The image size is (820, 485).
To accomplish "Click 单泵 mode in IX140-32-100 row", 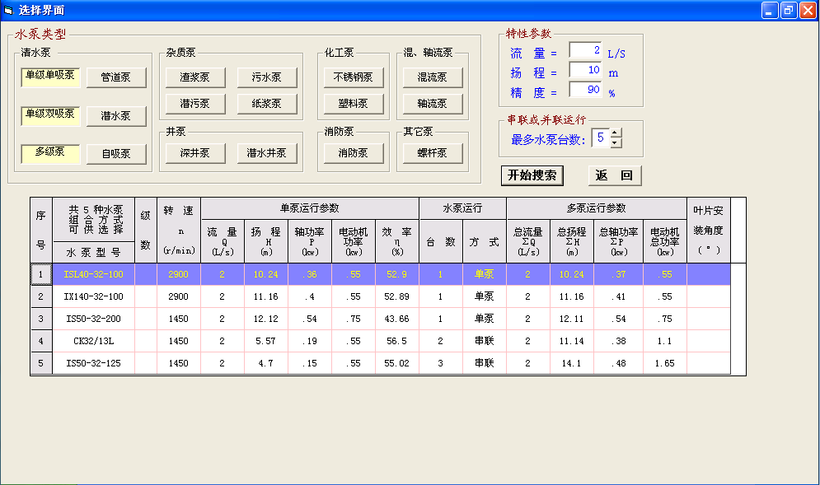I will (x=485, y=297).
